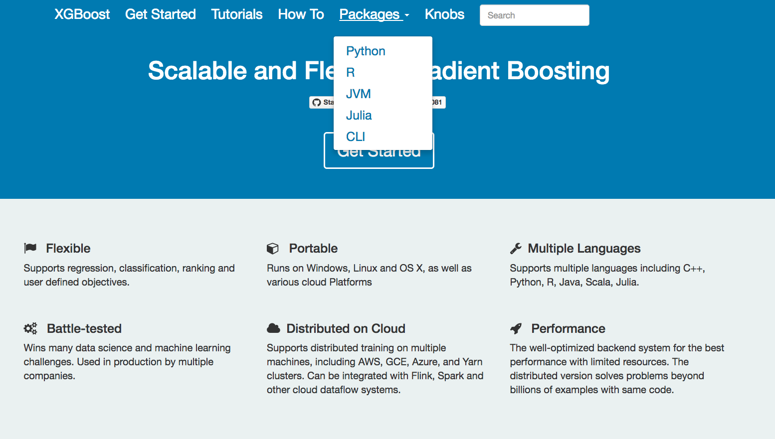Viewport: 775px width, 439px height.
Task: Navigate to the How To section
Action: [301, 14]
